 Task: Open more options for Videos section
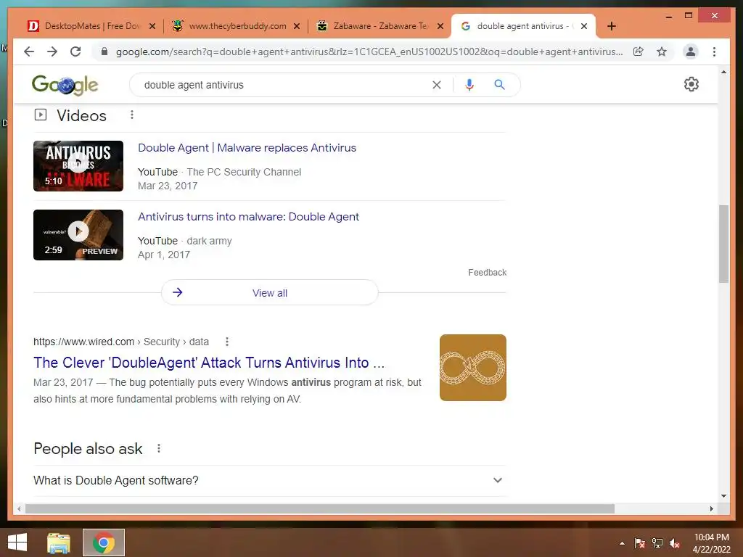point(132,115)
